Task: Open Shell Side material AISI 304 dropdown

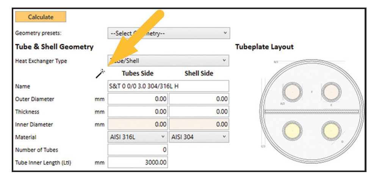Action: [199, 137]
